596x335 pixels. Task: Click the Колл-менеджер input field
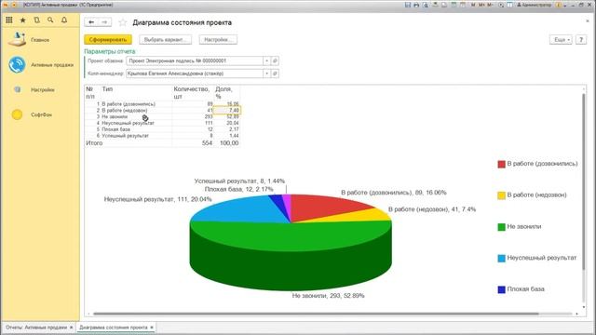pos(195,74)
